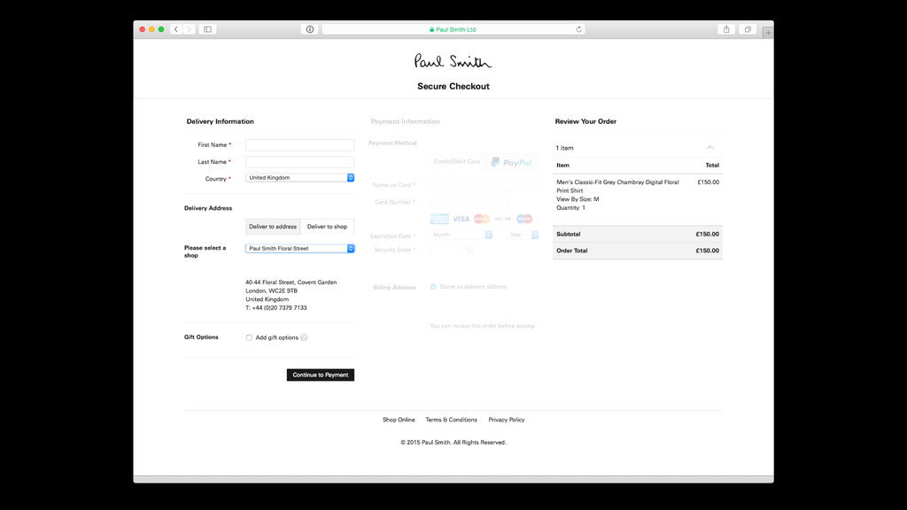Click the shop phone number text
This screenshot has height=510, width=907.
(x=276, y=308)
